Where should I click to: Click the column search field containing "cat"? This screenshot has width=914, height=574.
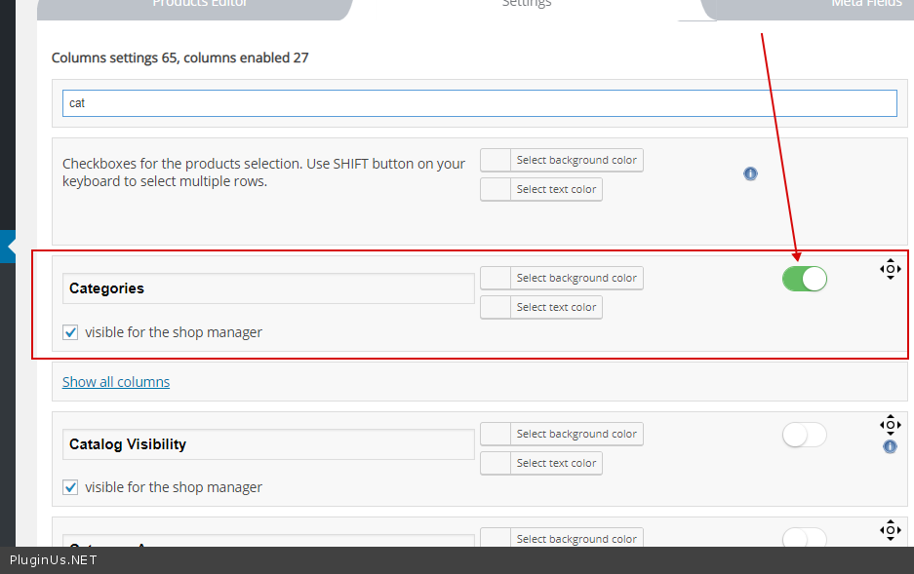click(x=479, y=103)
